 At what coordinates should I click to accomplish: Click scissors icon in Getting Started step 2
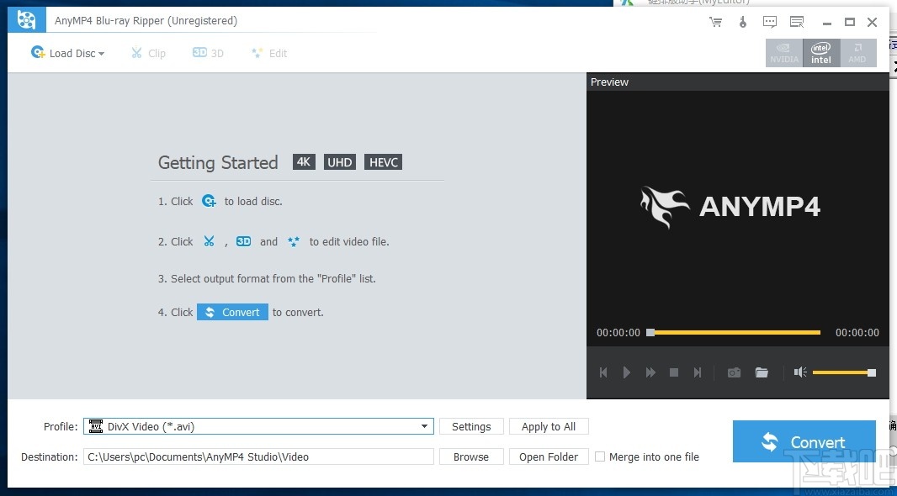pos(209,241)
